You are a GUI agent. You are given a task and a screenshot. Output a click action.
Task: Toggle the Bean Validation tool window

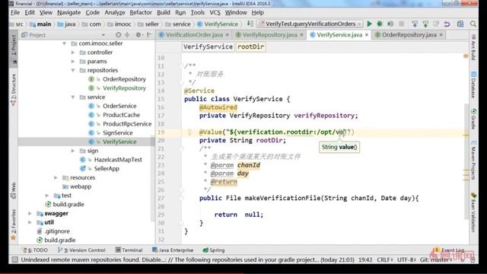click(x=473, y=212)
